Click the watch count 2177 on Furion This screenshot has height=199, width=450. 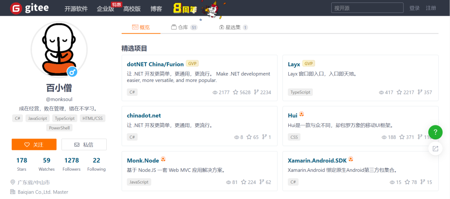pos(221,92)
